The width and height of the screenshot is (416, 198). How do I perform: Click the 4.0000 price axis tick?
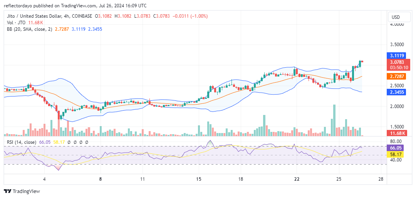[397, 24]
